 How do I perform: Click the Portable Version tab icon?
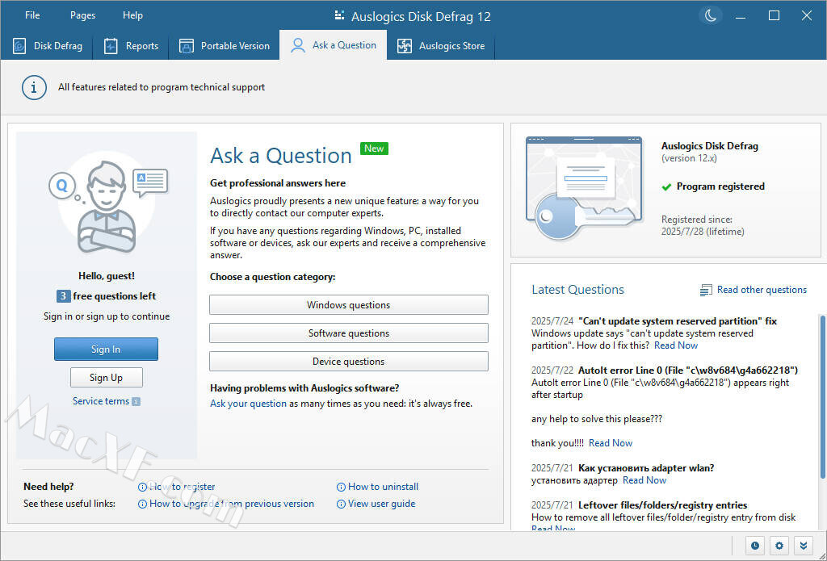pos(187,46)
